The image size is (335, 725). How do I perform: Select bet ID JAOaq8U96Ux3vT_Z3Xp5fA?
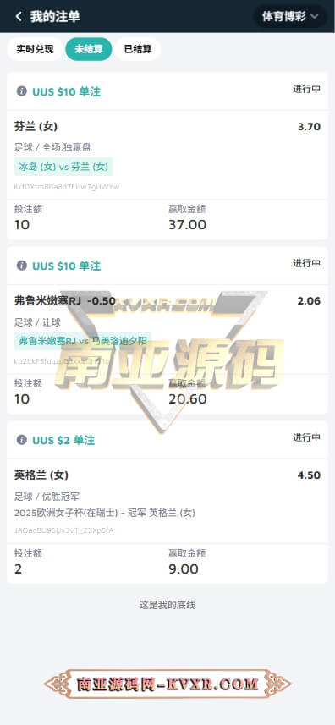click(63, 530)
